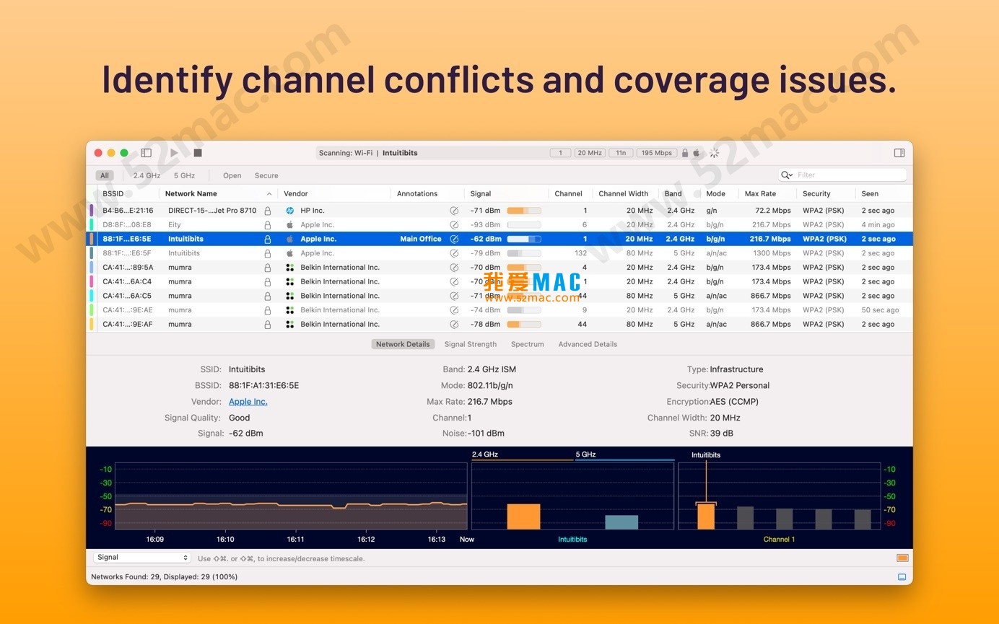Switch to the Spectrum tab
The image size is (999, 624).
point(527,344)
